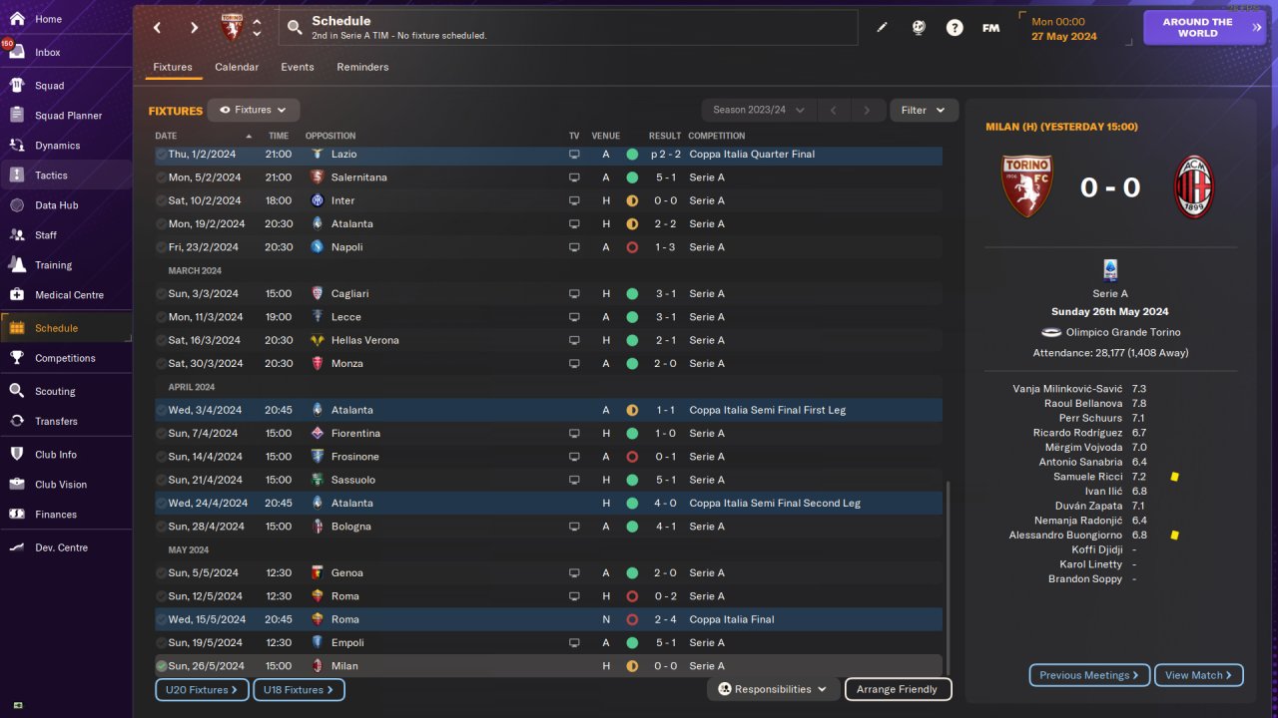Open the Squad Planner clipboard icon
Screen dimensions: 1278x718
pos(17,116)
